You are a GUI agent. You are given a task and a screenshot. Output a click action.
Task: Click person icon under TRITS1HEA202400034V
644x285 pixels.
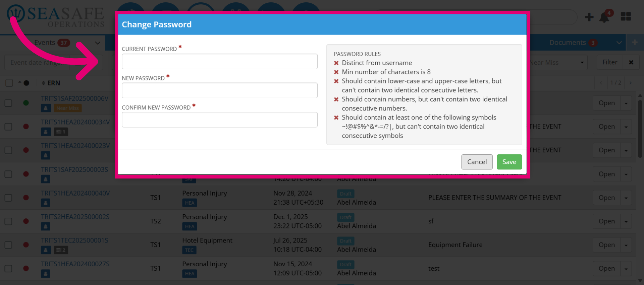[46, 132]
